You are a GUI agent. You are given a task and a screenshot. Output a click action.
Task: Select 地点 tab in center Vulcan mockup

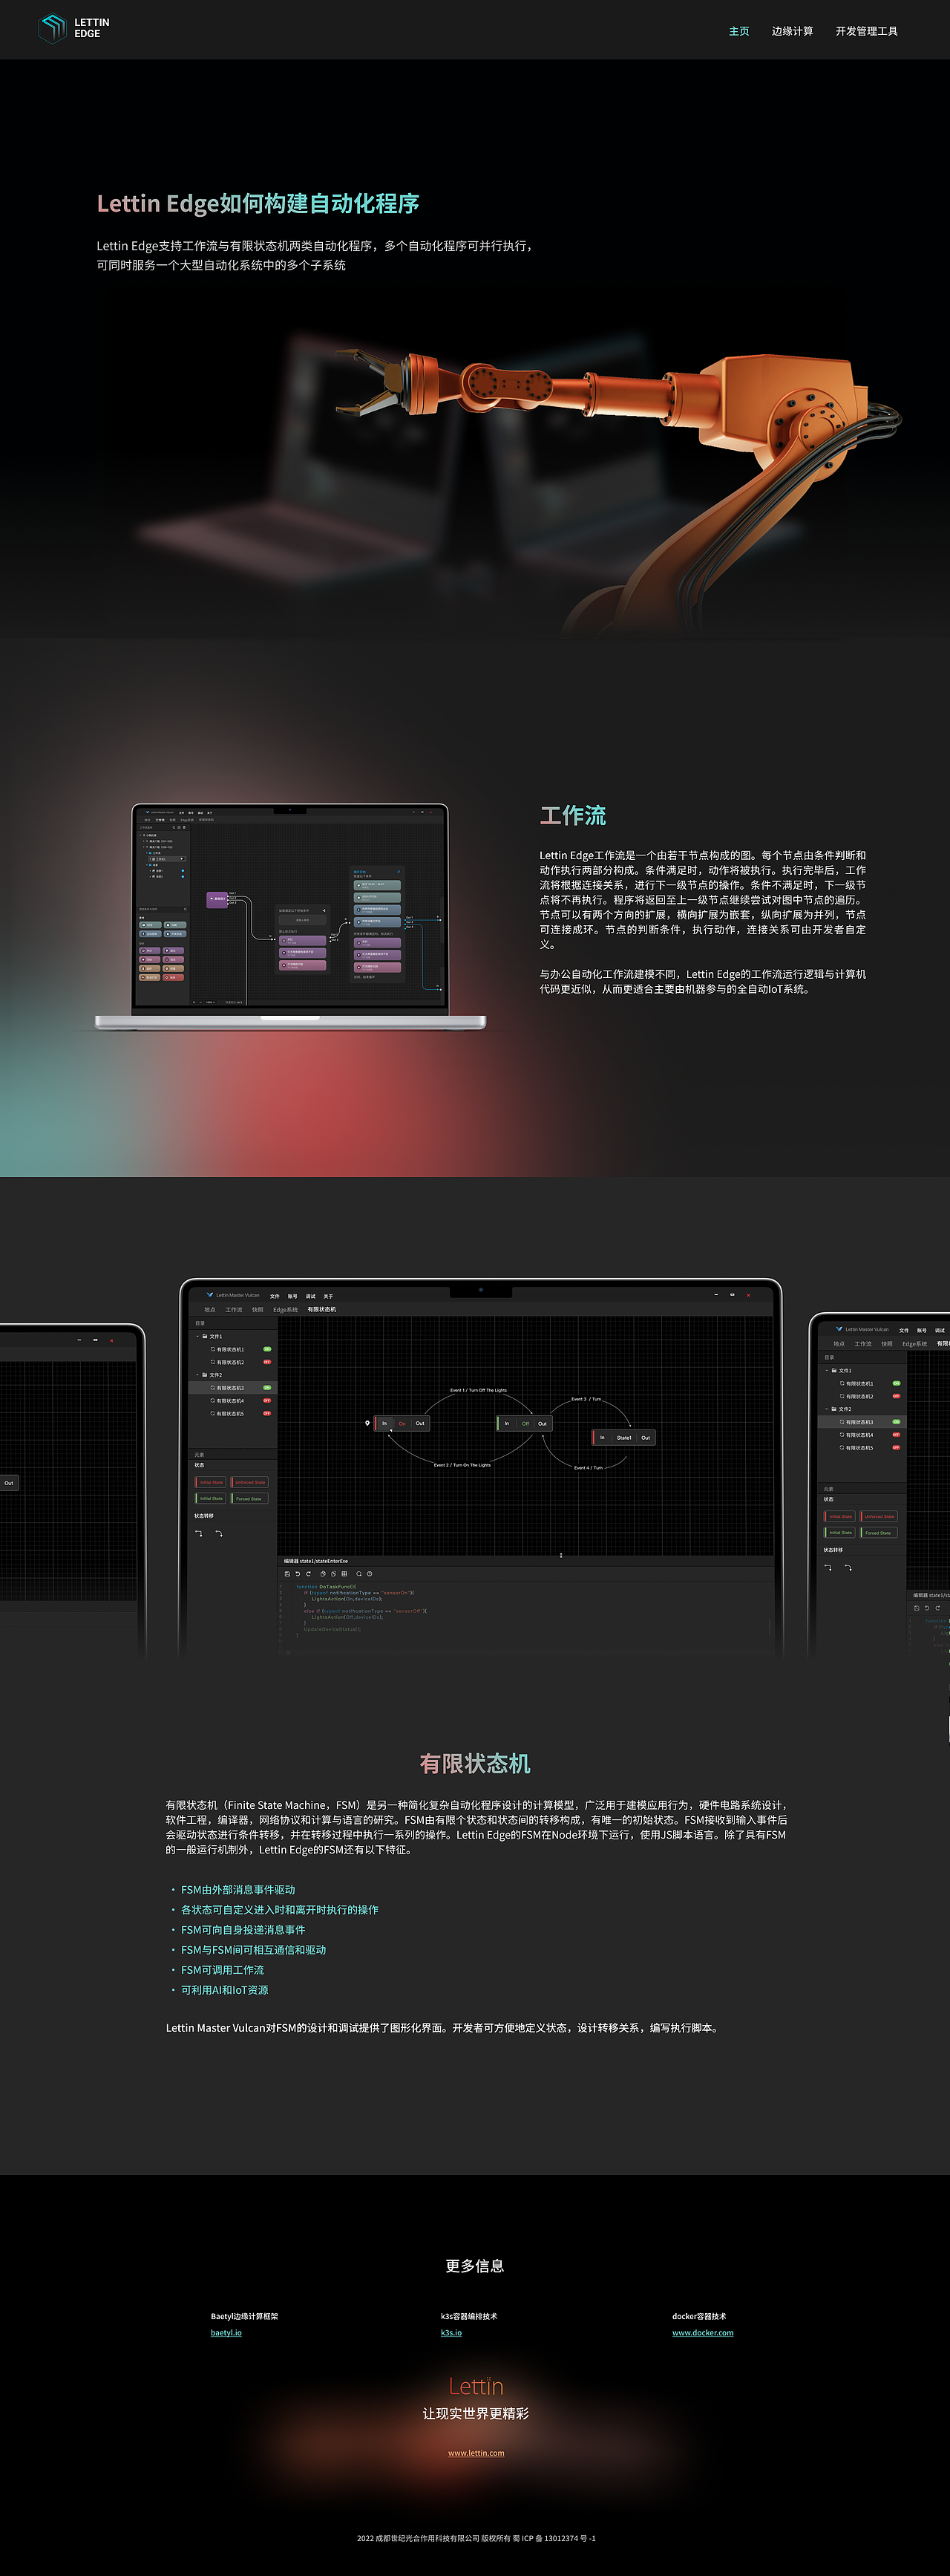(x=210, y=1309)
